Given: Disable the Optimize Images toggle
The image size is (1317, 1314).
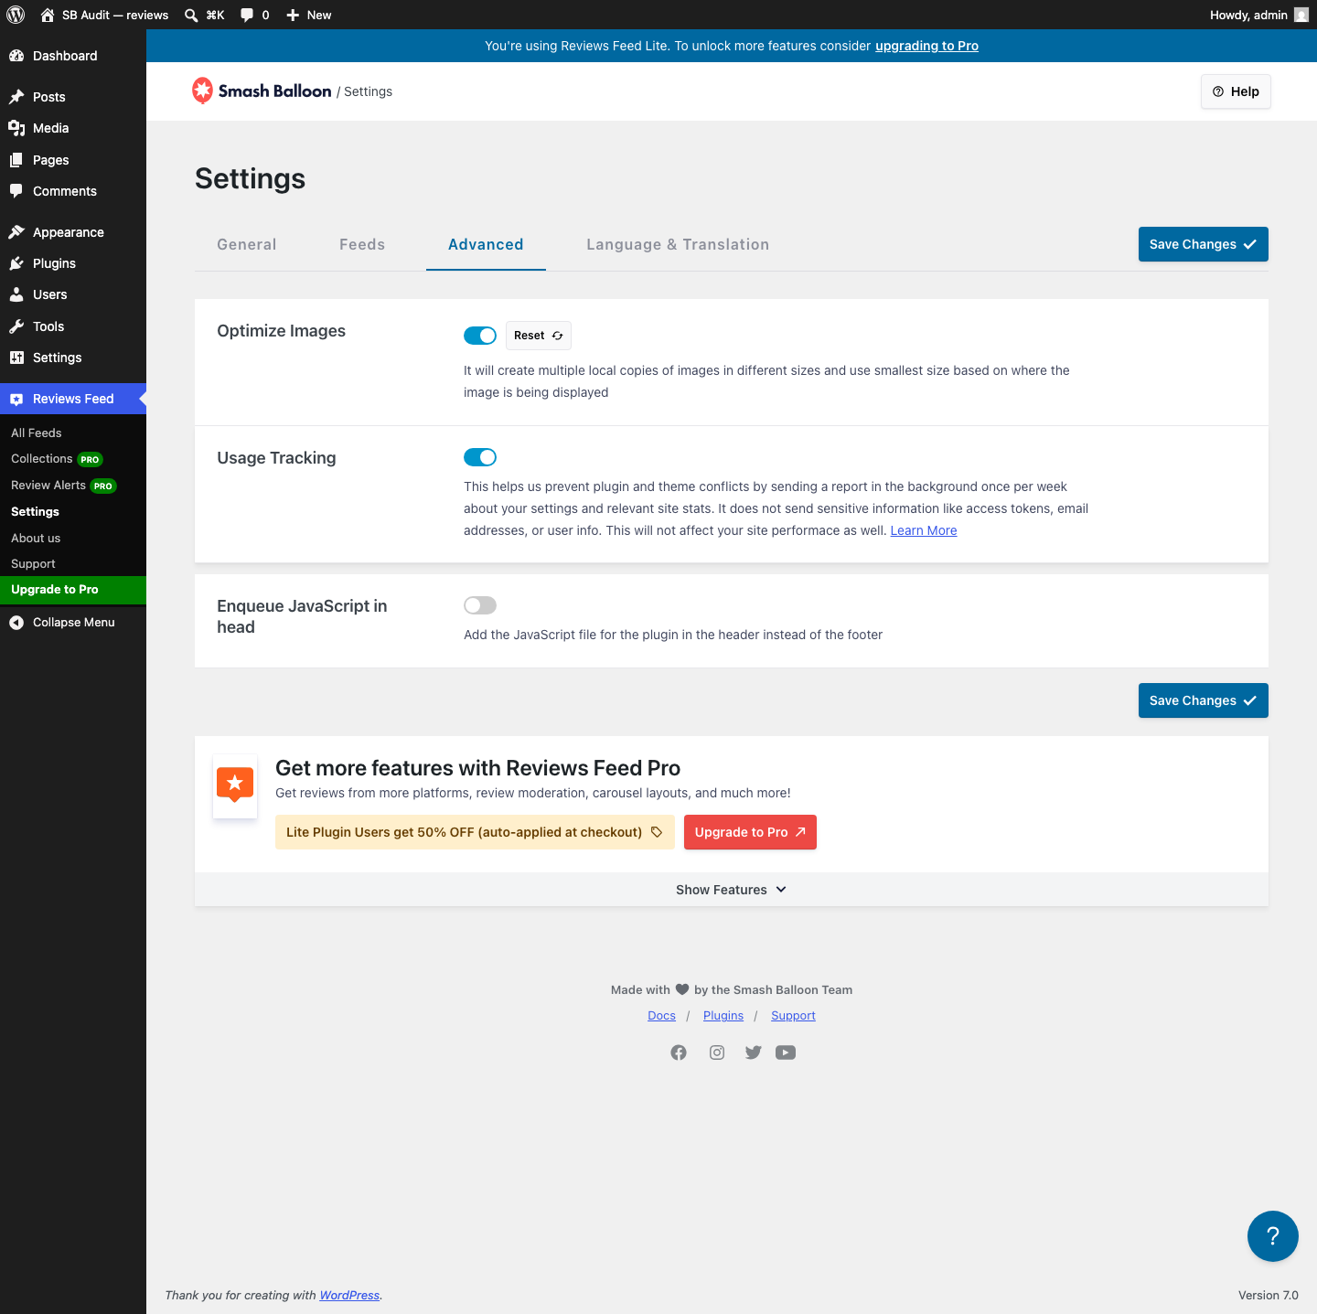Looking at the screenshot, I should click(480, 336).
